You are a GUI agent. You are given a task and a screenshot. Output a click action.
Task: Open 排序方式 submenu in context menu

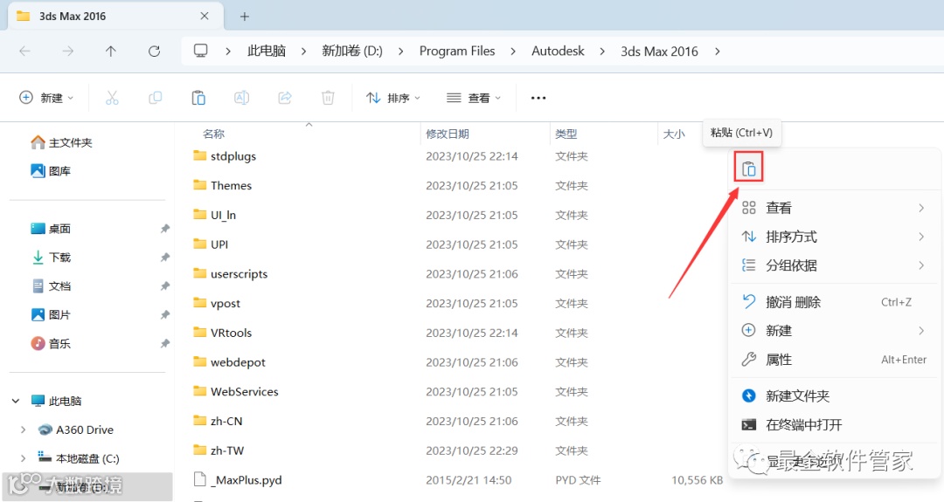coord(834,237)
